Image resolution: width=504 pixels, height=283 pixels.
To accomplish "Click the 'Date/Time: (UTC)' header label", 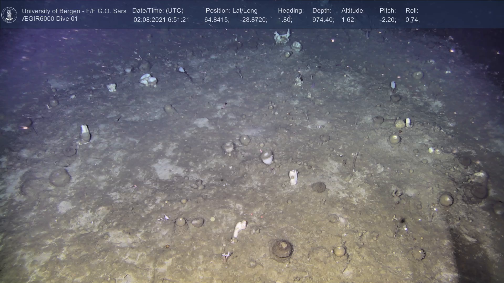I will (158, 11).
